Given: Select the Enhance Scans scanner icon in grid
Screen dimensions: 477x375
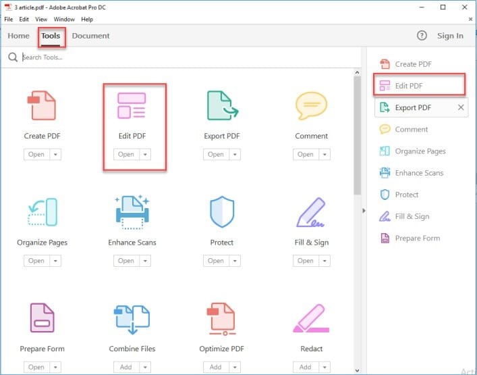Looking at the screenshot, I should tap(132, 212).
